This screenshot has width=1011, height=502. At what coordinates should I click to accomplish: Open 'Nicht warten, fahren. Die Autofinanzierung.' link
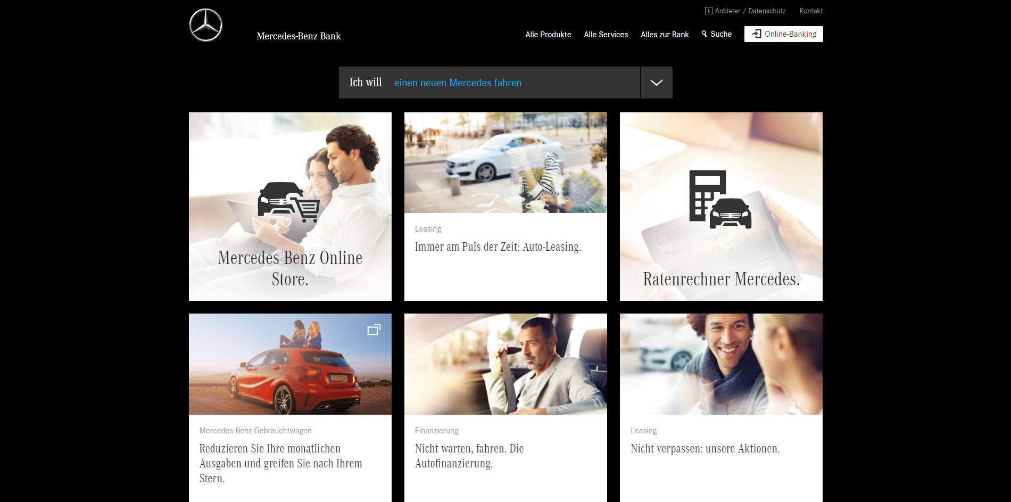click(x=469, y=456)
